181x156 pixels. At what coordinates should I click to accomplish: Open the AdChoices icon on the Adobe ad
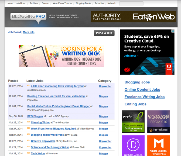[x=173, y=31]
